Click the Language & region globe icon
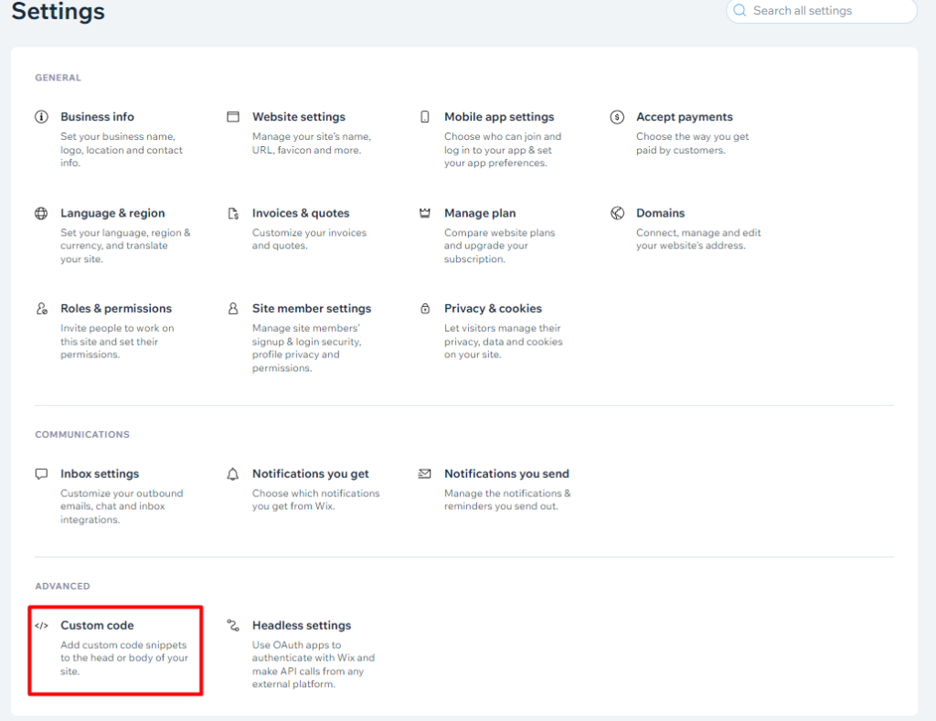The height and width of the screenshot is (721, 936). click(41, 213)
